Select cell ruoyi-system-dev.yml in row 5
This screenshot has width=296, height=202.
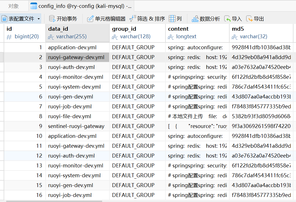[x=77, y=87]
